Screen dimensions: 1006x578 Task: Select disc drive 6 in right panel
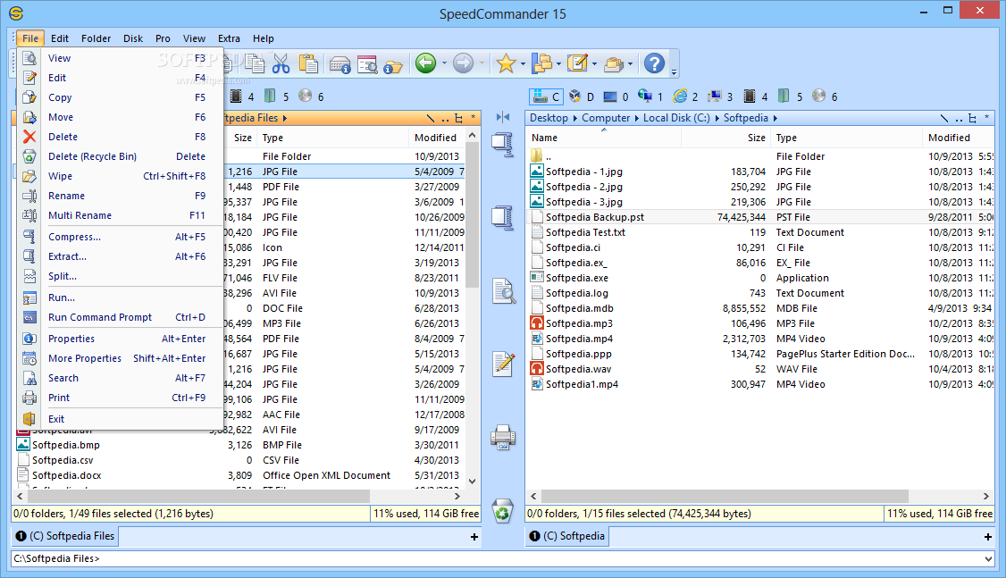825,96
